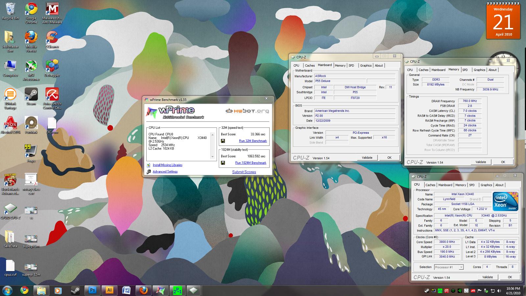The height and width of the screenshot is (296, 526).
Task: Open 3DMark Vantage desktop shortcut
Action: (11, 99)
